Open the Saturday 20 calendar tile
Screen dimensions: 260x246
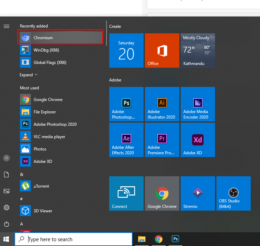coord(126,51)
